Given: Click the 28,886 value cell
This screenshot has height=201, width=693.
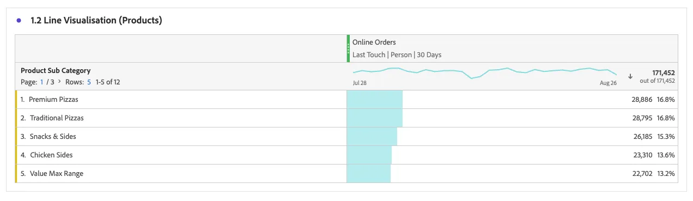Looking at the screenshot, I should [x=642, y=100].
